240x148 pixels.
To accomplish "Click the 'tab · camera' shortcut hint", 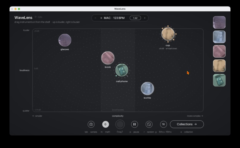I will click(x=91, y=132).
